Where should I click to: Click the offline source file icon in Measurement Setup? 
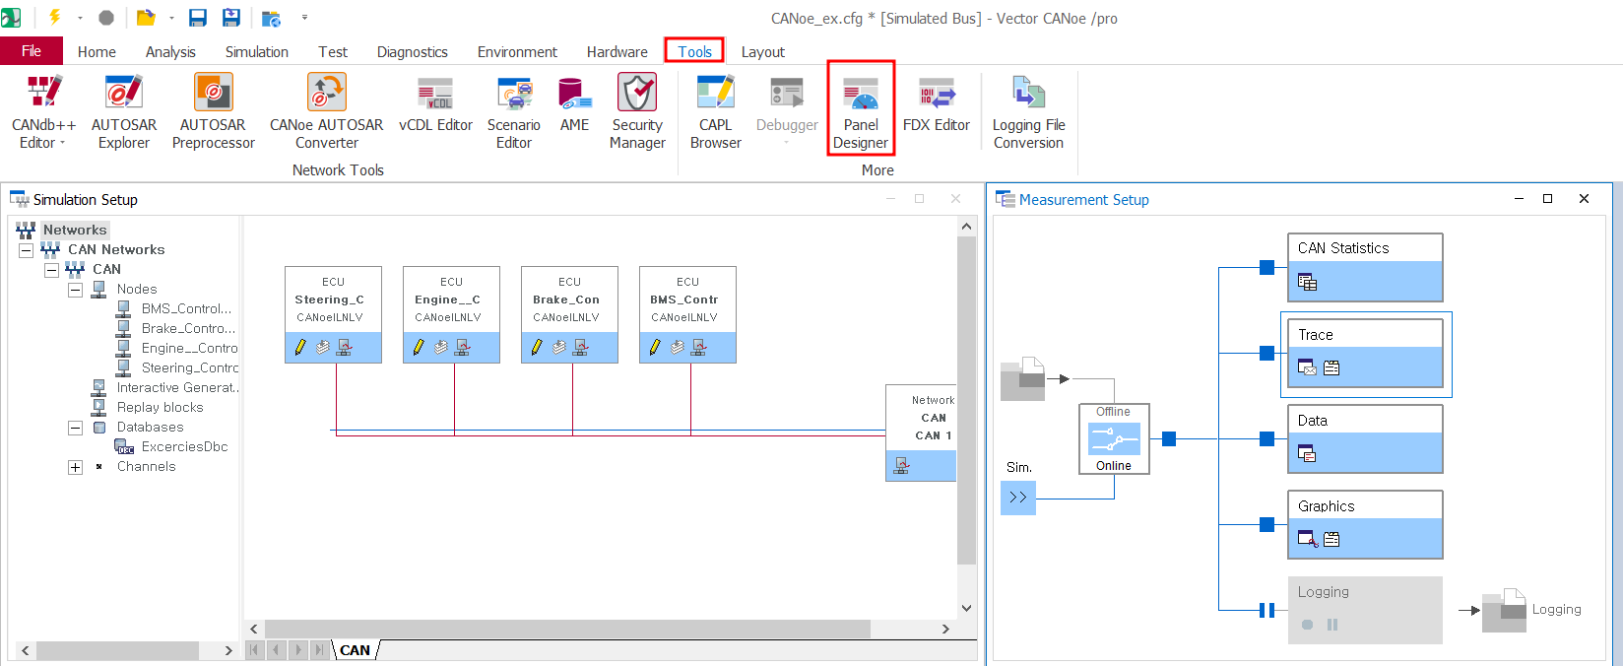point(1022,378)
